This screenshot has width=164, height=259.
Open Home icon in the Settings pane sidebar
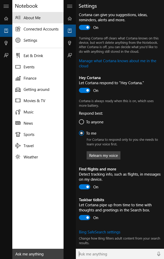[x=69, y=18]
